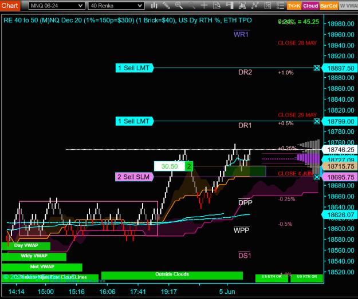Cancel the 18897.50 sell limit order X

316,68
